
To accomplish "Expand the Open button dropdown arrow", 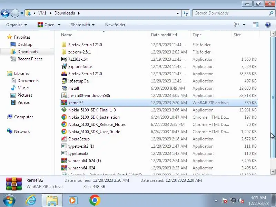I will coord(59,25).
